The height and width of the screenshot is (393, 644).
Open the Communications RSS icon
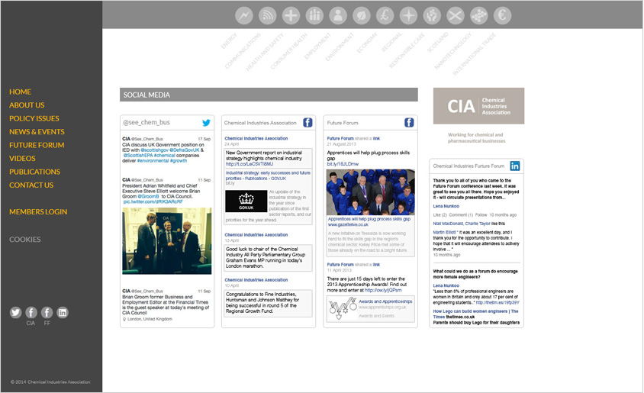(267, 16)
